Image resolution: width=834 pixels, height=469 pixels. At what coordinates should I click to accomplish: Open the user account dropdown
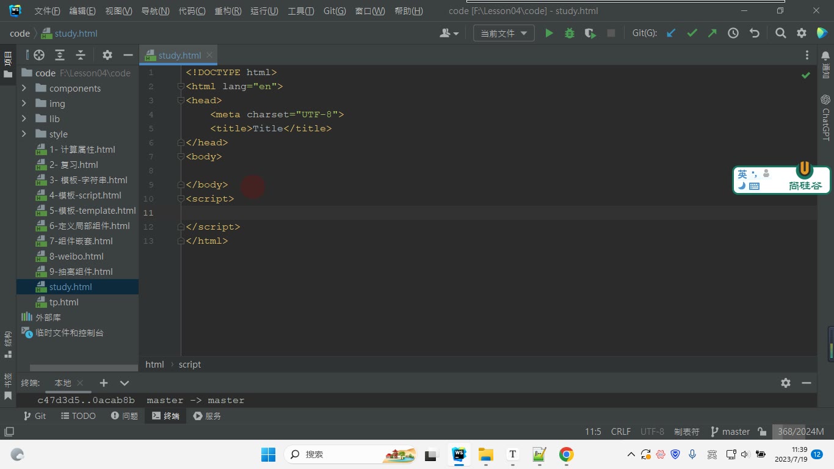coord(449,34)
